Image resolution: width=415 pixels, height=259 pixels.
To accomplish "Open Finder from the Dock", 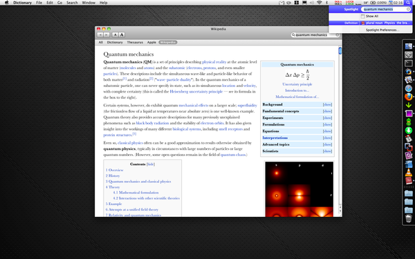I will [x=408, y=46].
